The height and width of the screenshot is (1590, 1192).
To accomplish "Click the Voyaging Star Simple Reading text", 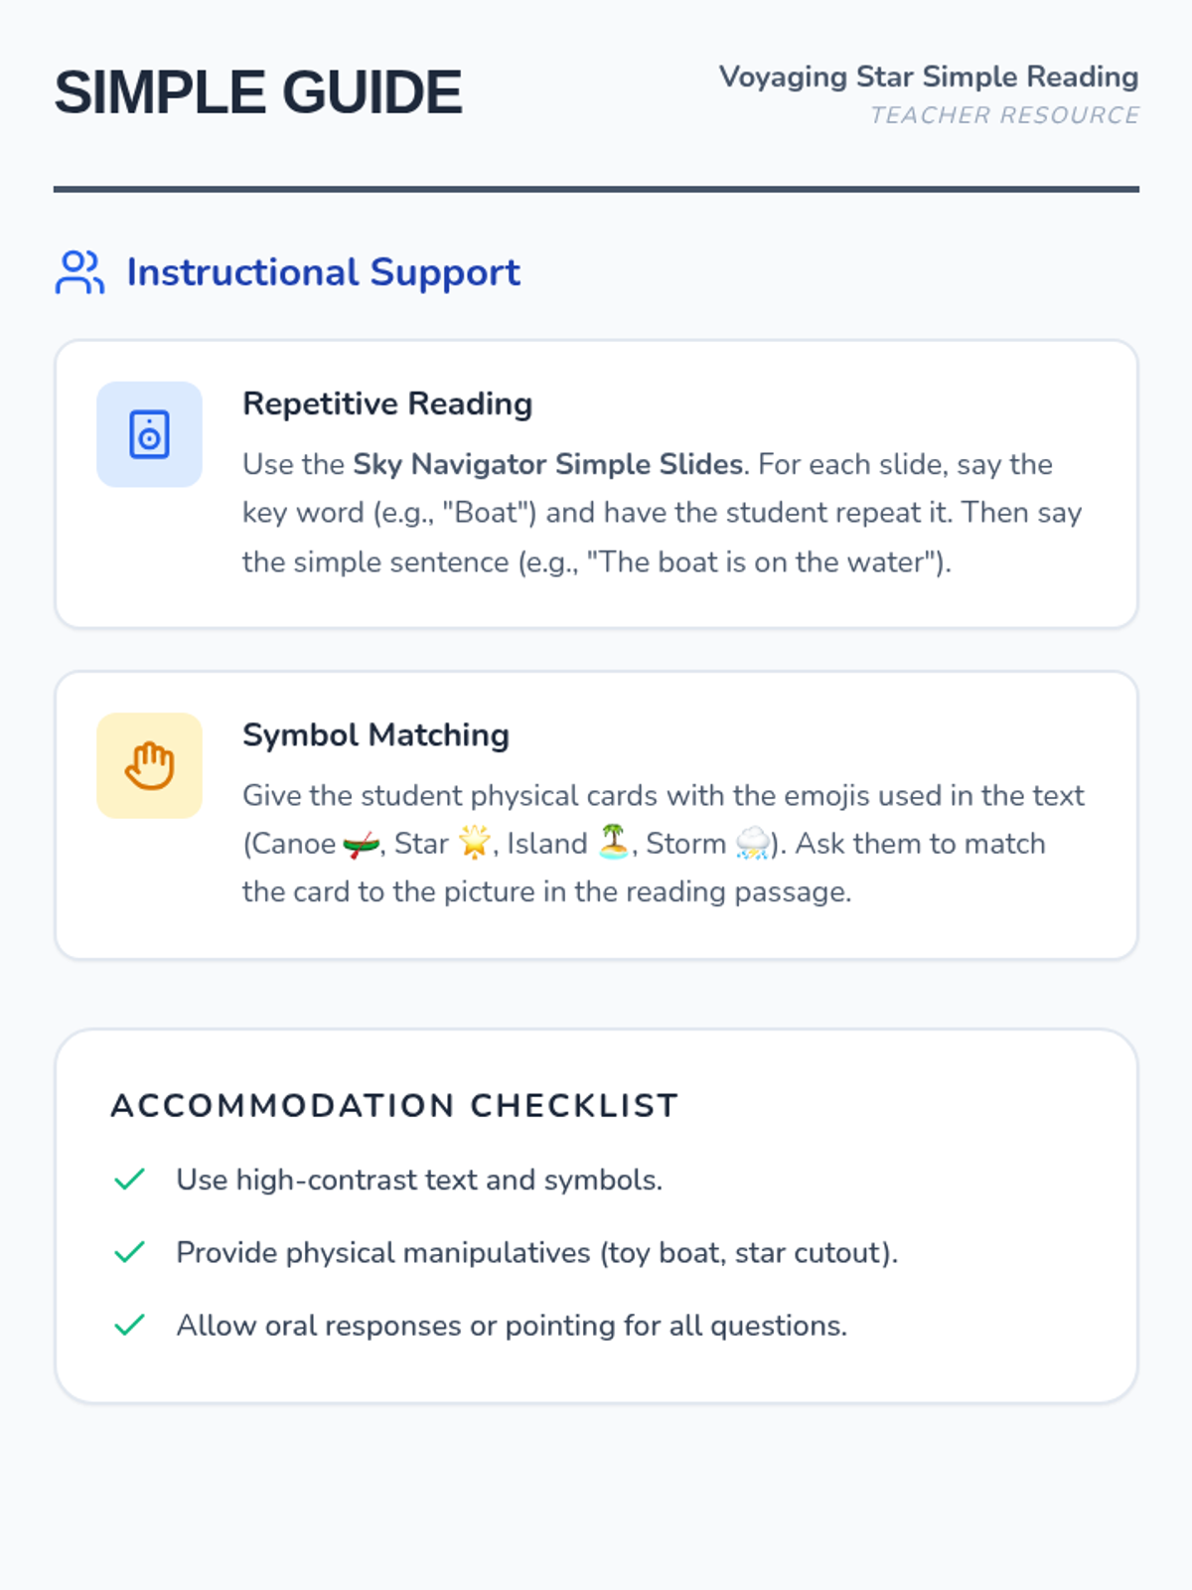I will click(x=929, y=77).
